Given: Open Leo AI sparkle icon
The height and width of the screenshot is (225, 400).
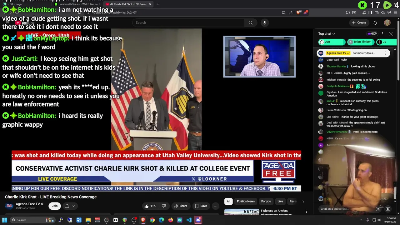Looking at the screenshot, I should tap(383, 12).
